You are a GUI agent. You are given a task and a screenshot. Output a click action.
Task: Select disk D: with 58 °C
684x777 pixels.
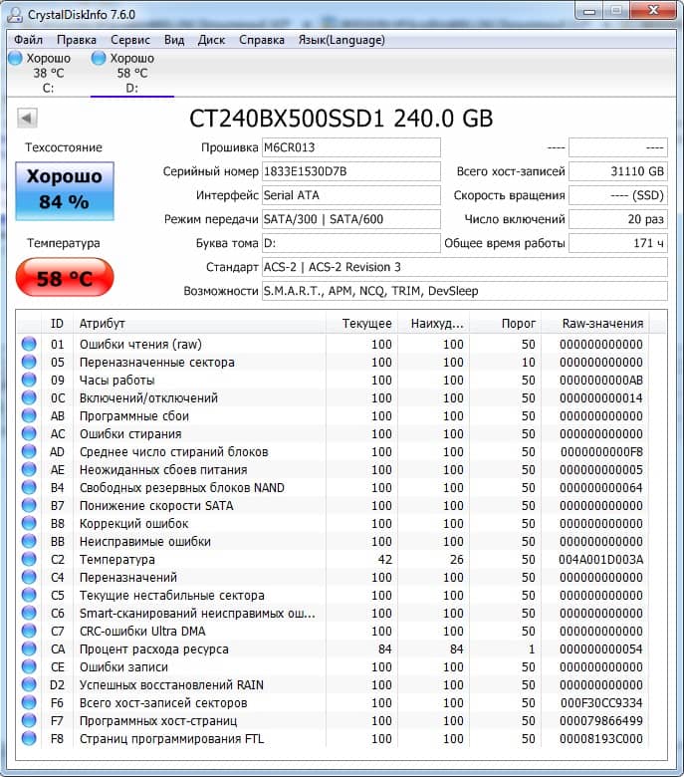[132, 73]
